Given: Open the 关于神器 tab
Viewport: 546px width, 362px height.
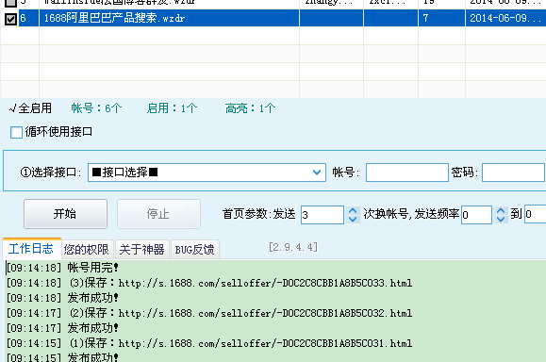Looking at the screenshot, I should (142, 250).
